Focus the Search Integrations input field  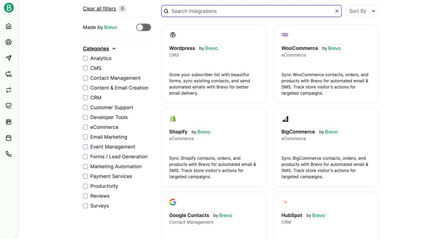click(252, 11)
